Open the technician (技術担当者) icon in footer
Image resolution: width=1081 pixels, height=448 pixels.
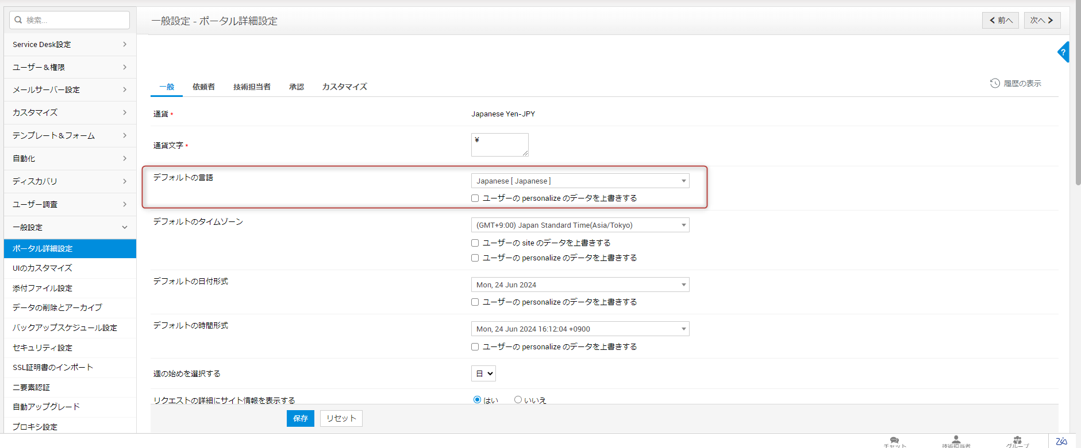(x=956, y=440)
